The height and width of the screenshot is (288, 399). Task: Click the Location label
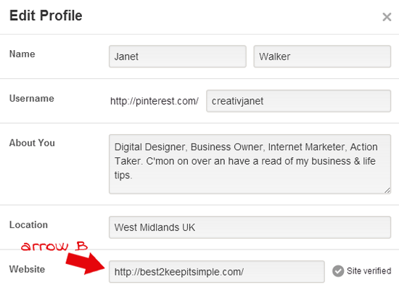[x=28, y=225]
